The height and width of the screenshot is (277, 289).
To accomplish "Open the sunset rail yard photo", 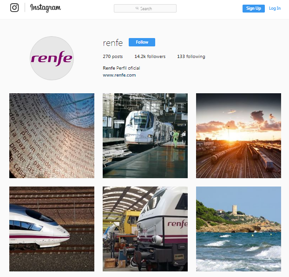I will pos(238,135).
